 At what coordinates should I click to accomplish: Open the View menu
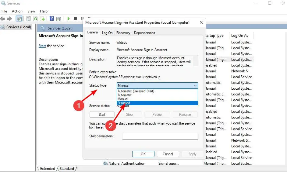31,11
